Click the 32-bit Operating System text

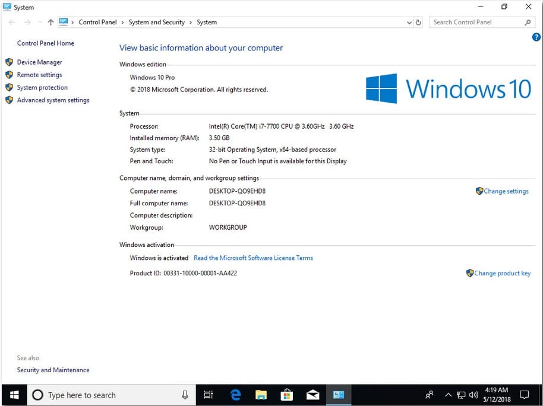[273, 150]
